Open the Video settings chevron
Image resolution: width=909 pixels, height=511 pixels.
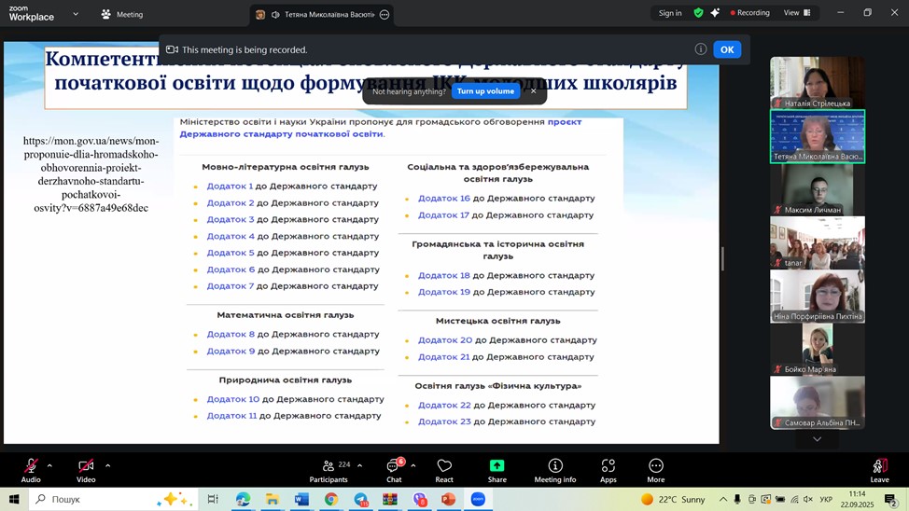click(107, 465)
